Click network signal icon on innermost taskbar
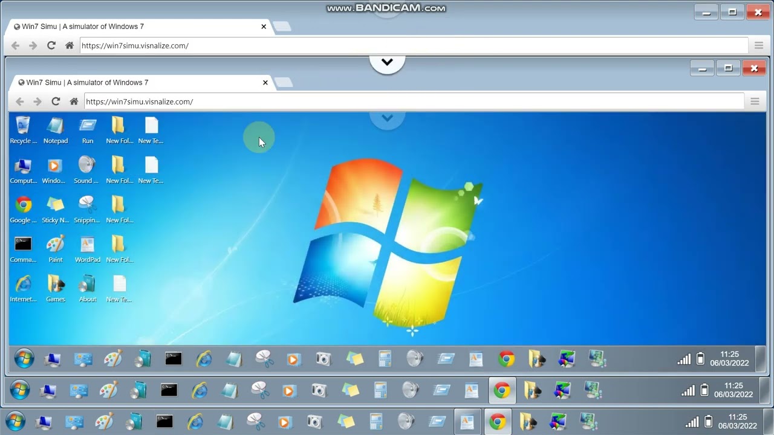 click(x=684, y=359)
